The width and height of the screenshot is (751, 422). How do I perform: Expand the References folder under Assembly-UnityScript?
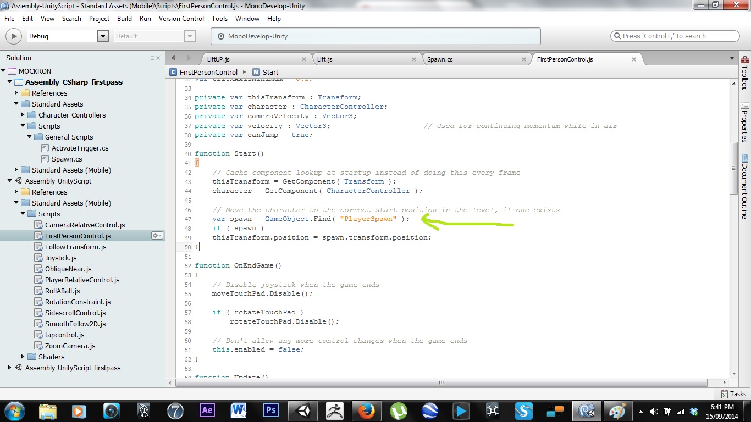(15, 191)
